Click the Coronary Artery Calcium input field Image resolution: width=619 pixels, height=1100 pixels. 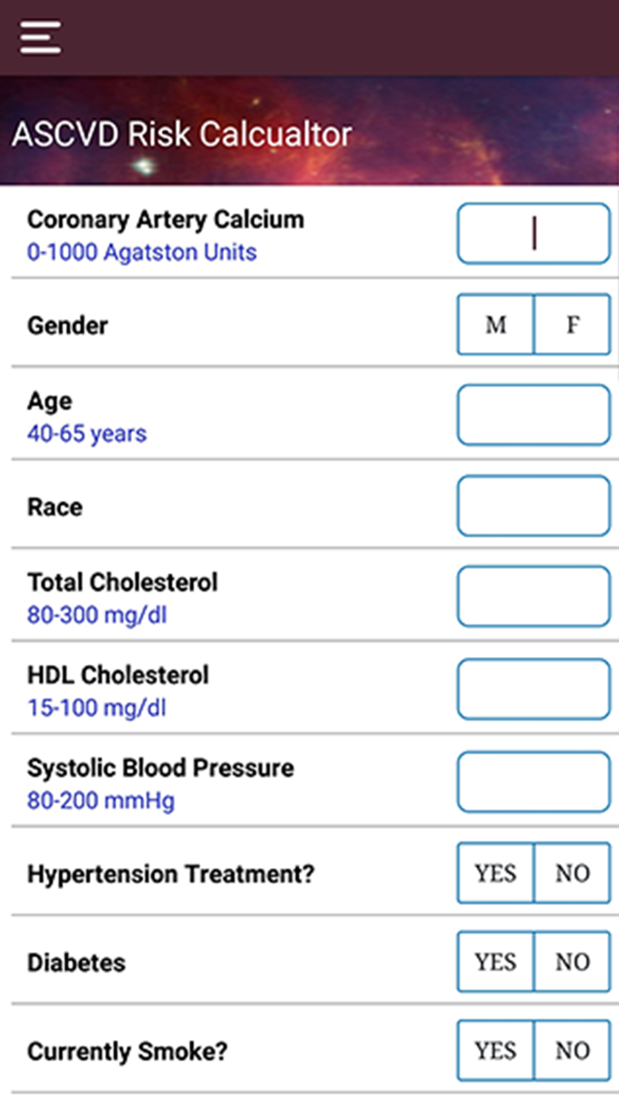(x=533, y=234)
